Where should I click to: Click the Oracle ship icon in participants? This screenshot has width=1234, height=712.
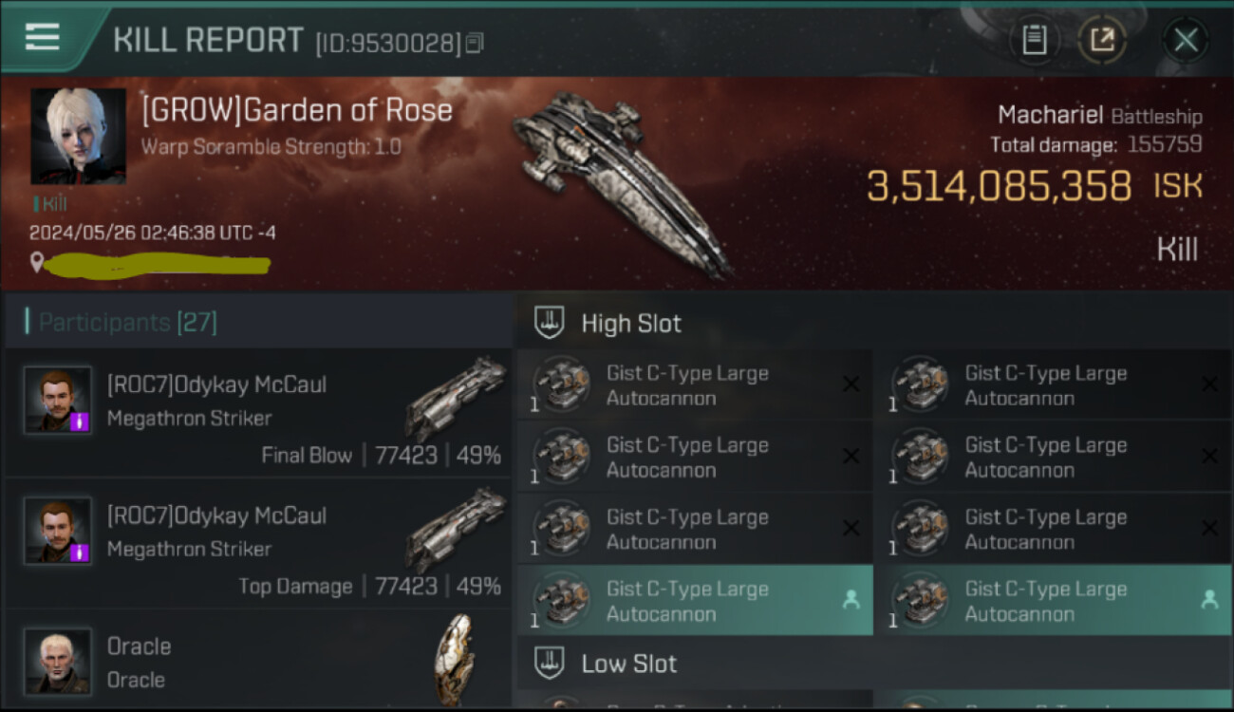pos(453,659)
